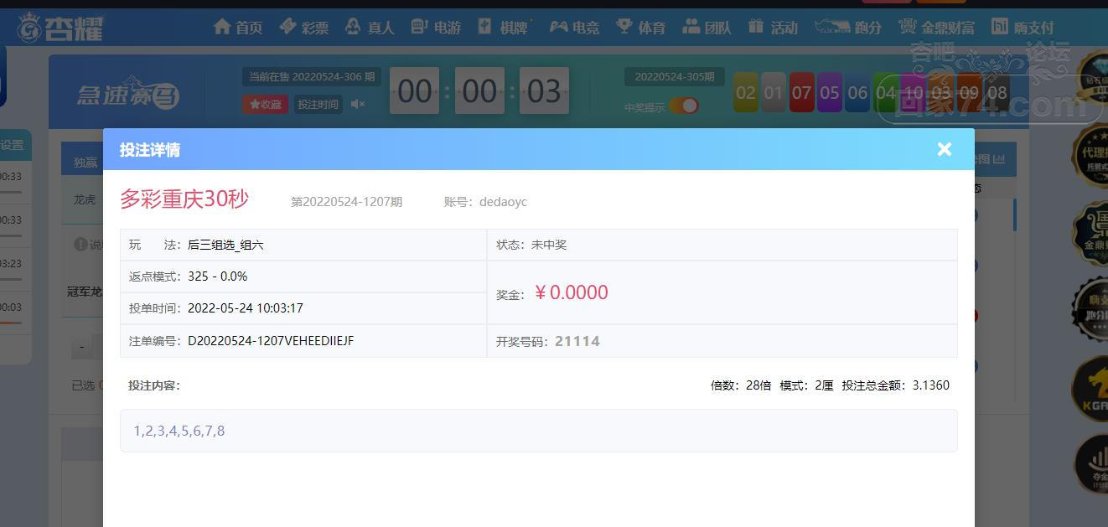Click the 投注总金额 3.1360 text
The height and width of the screenshot is (527, 1108).
pyautogui.click(x=896, y=385)
